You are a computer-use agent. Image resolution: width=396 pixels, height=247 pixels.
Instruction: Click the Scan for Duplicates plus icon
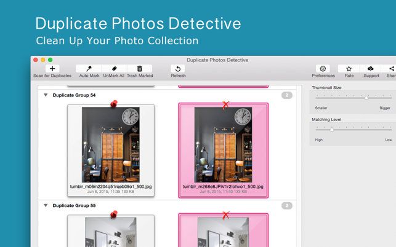tap(52, 69)
